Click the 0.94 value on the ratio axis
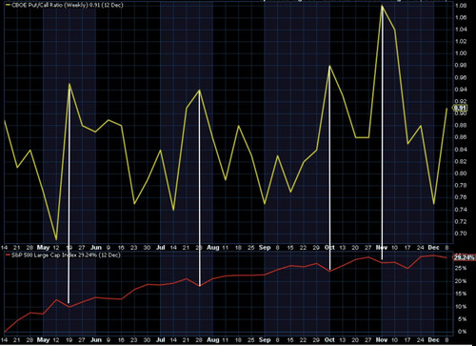The height and width of the screenshot is (346, 476). click(461, 90)
